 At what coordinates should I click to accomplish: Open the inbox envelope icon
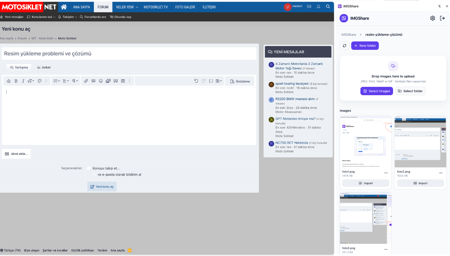click(x=309, y=7)
